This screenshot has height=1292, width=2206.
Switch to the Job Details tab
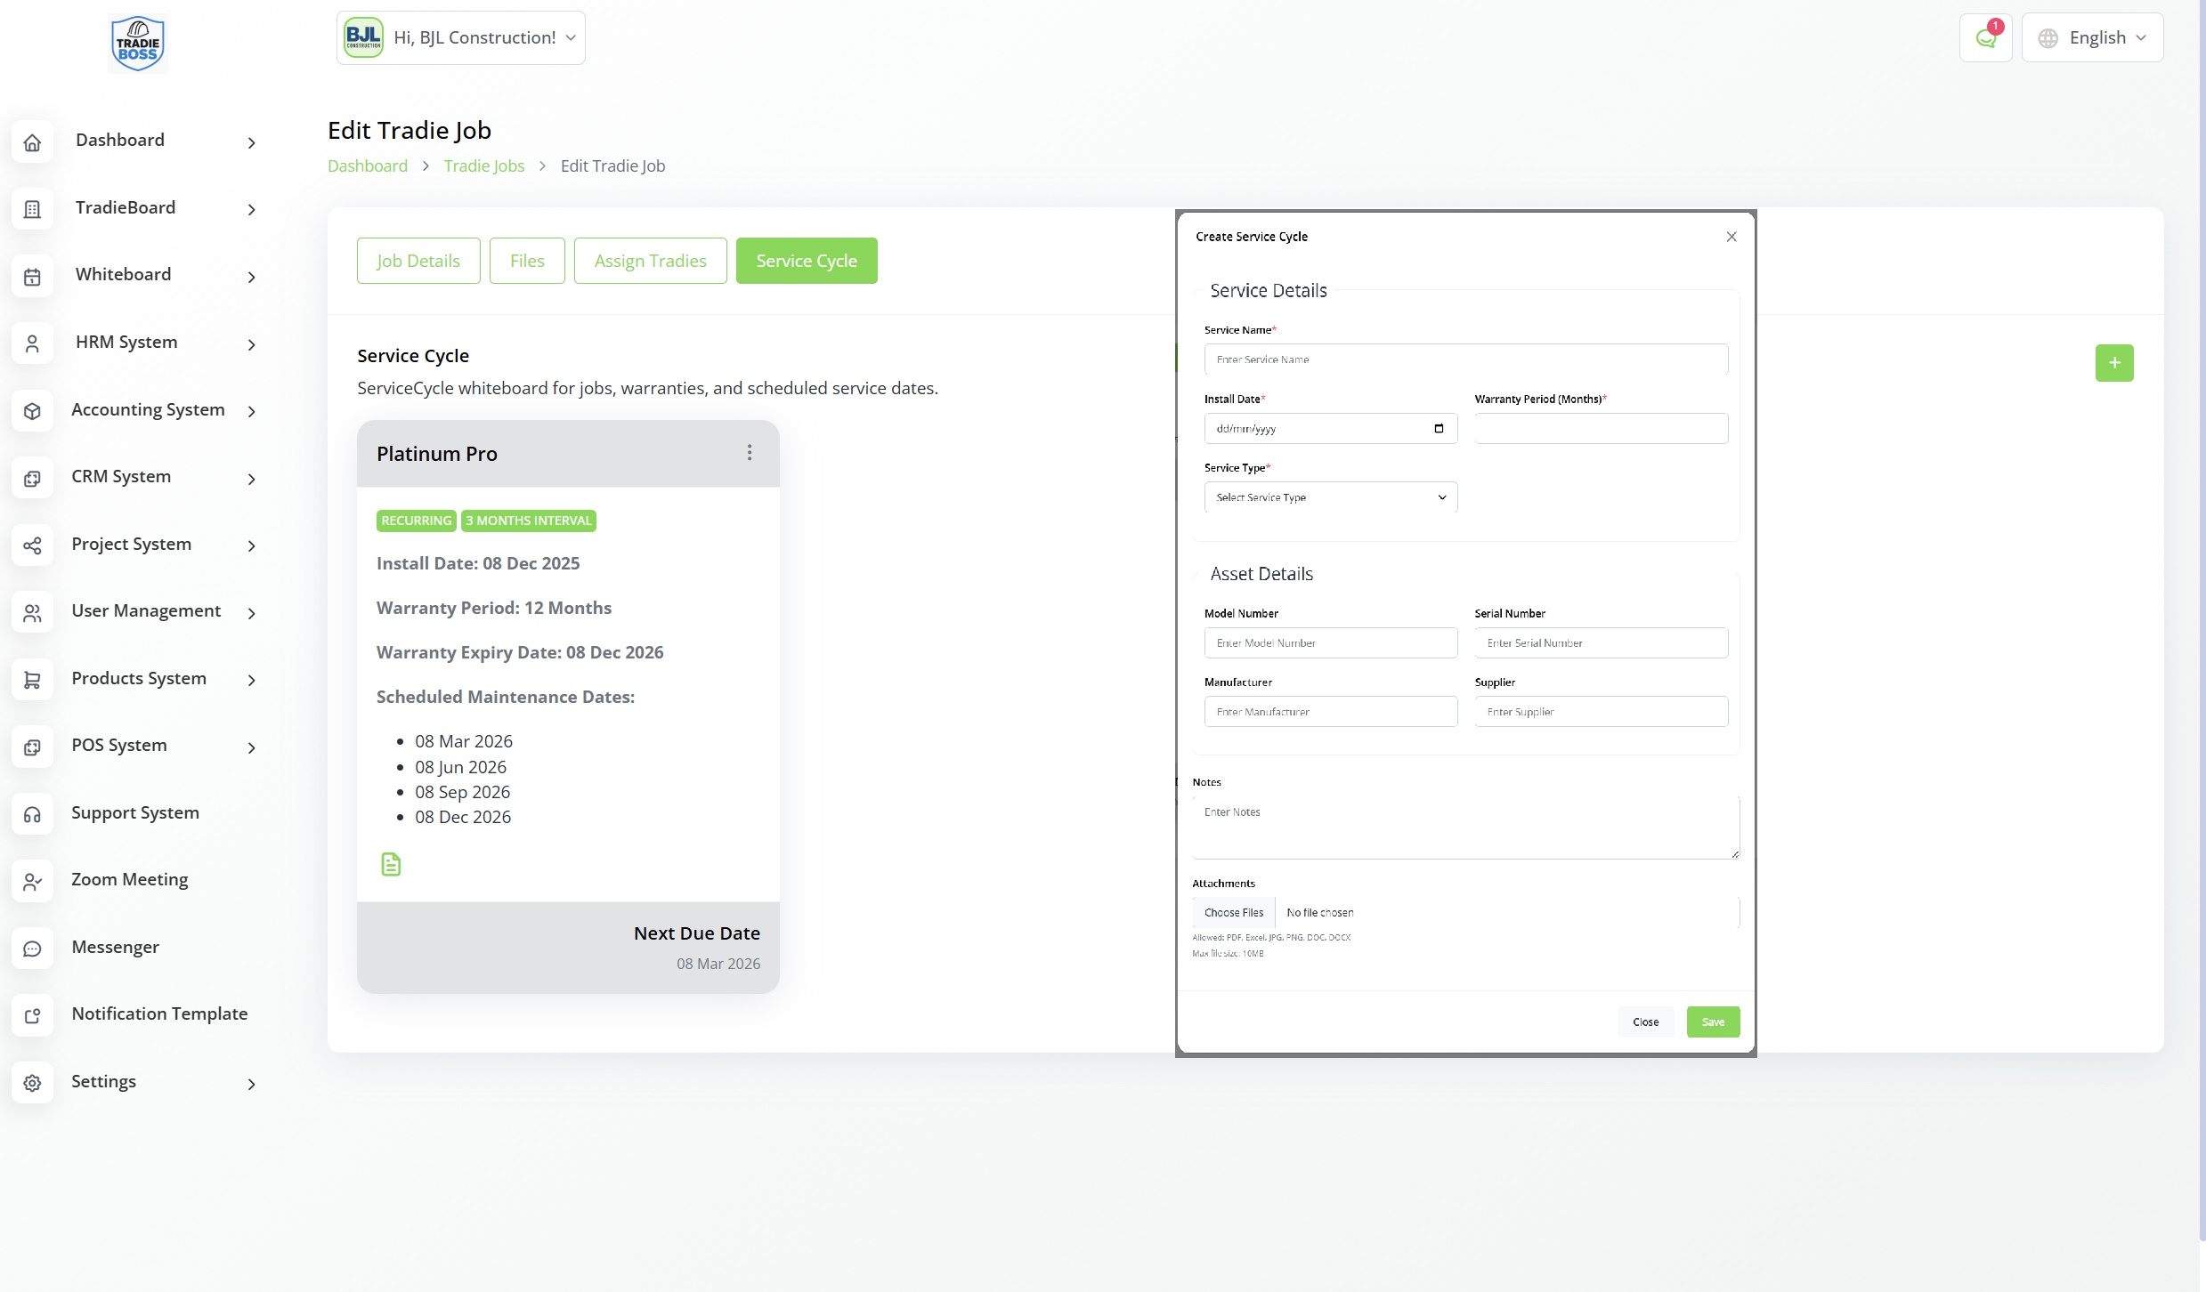point(418,261)
